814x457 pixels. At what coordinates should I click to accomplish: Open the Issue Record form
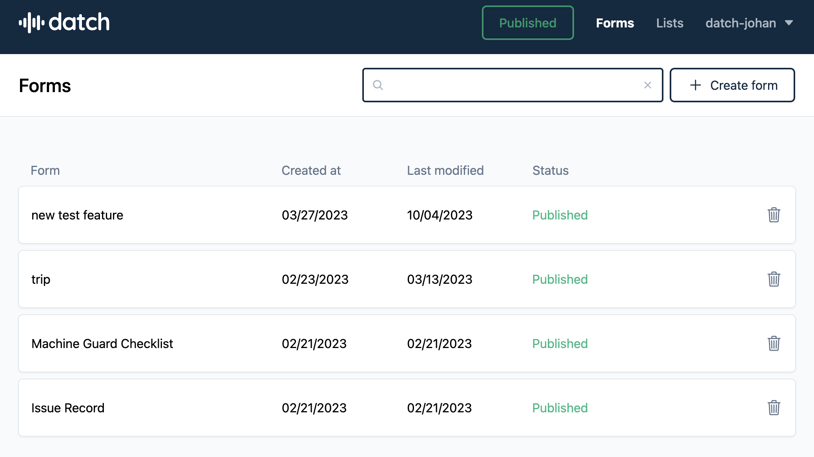pyautogui.click(x=68, y=408)
